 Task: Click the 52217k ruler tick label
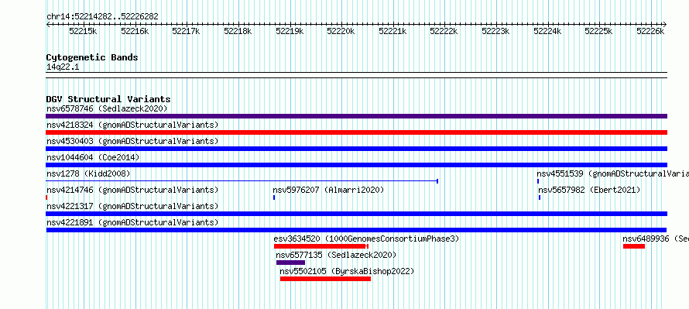[187, 31]
